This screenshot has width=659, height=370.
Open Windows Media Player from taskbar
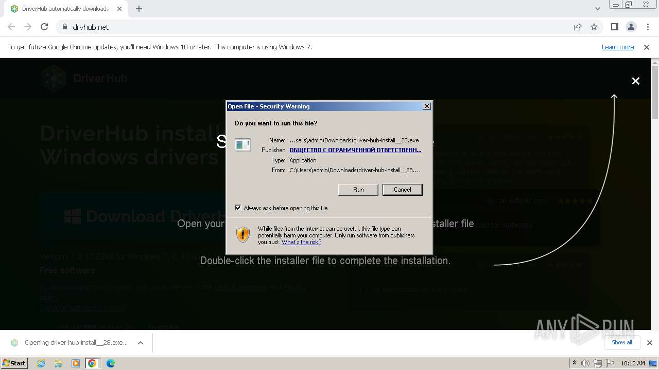pos(75,363)
